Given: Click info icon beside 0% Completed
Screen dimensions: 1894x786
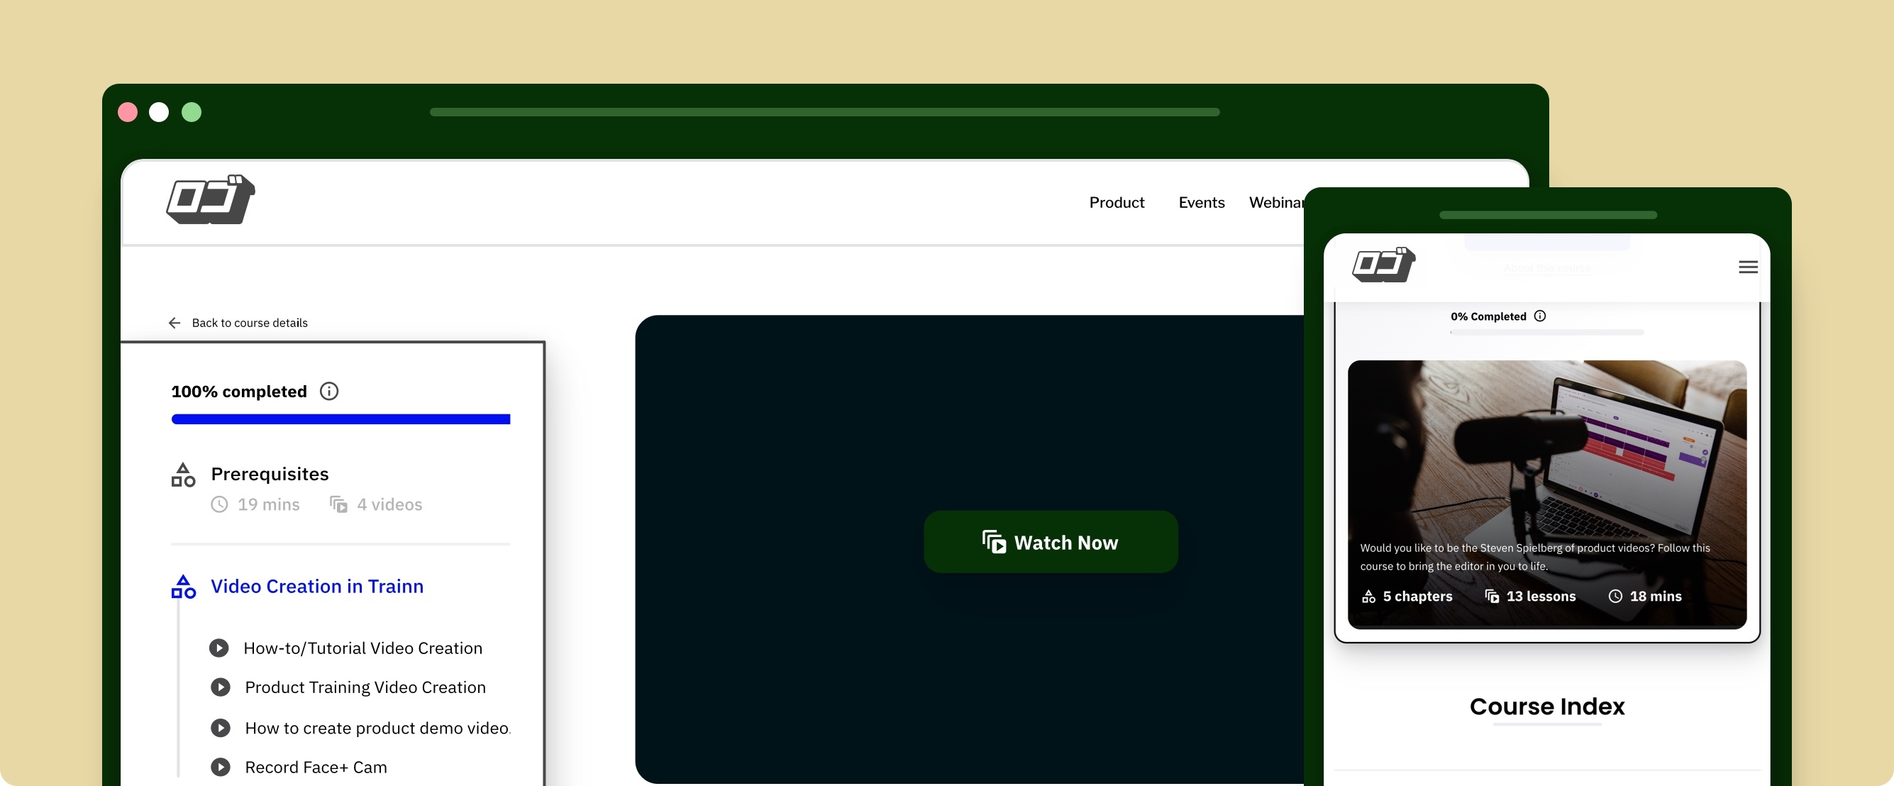Looking at the screenshot, I should [x=1539, y=316].
